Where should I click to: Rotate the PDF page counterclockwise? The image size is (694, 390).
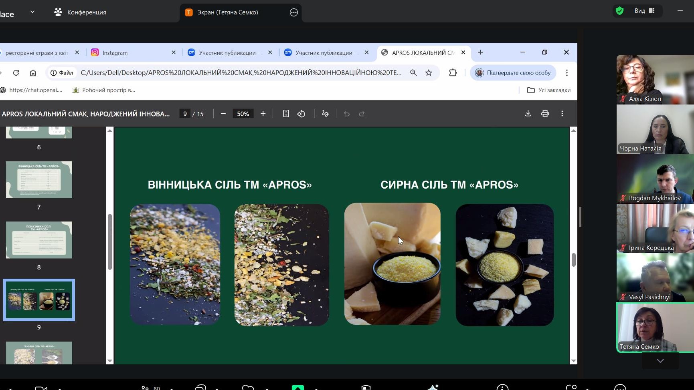click(x=301, y=114)
